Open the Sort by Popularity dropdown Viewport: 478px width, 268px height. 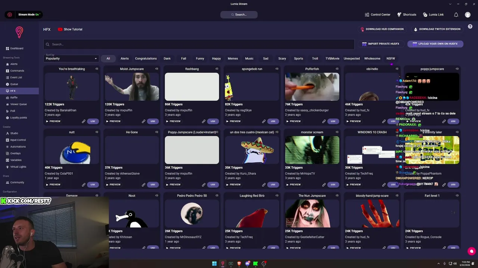pos(71,58)
